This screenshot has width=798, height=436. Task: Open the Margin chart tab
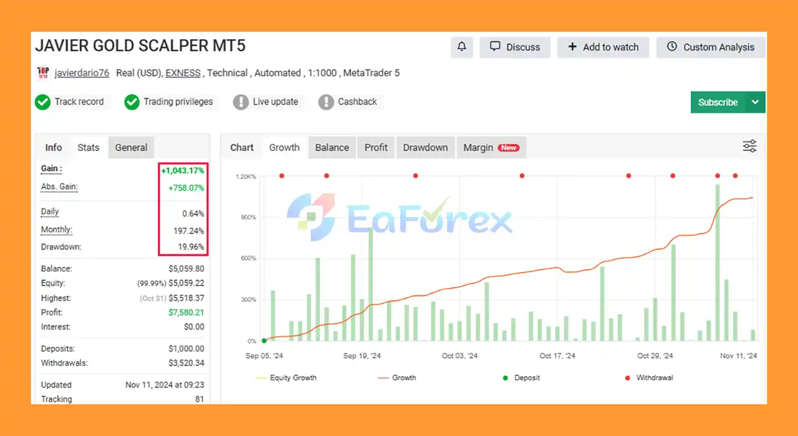point(491,148)
